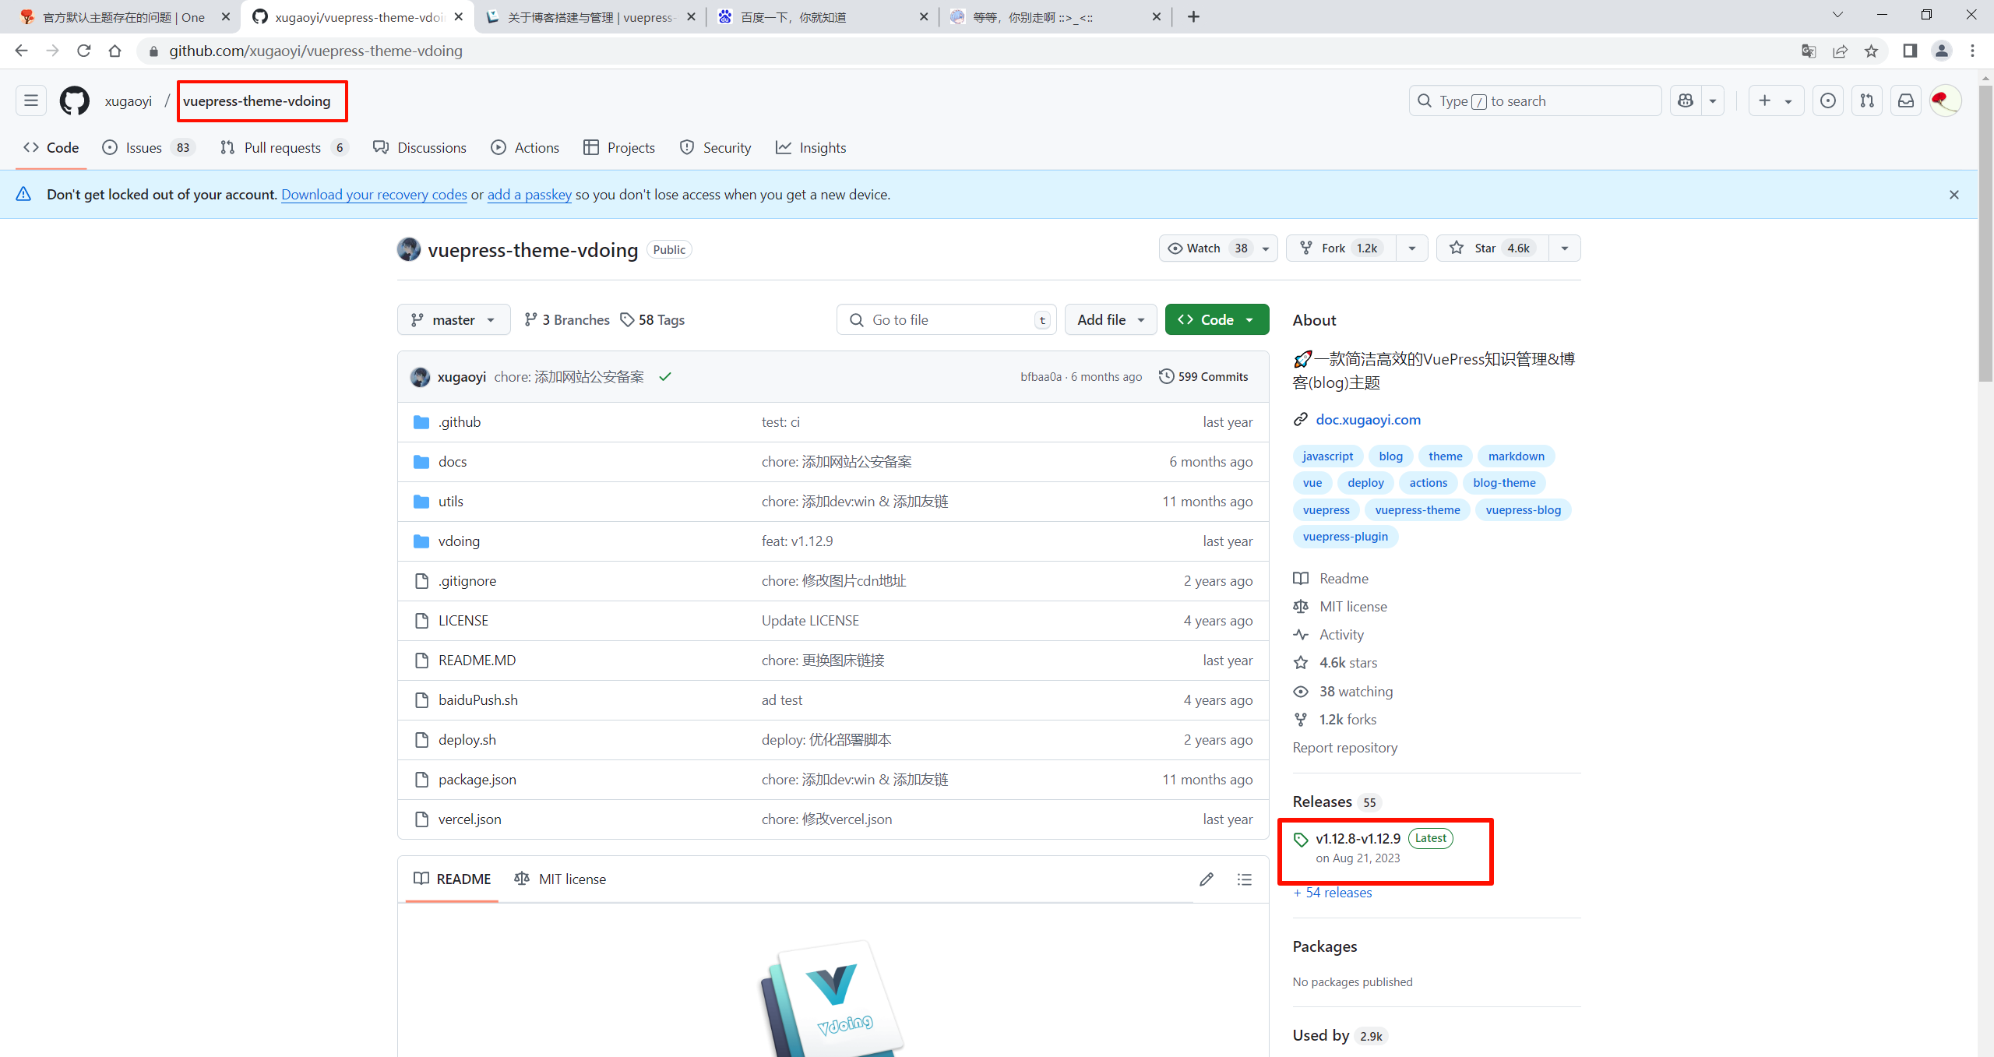View the 3 Branches link
1994x1057 pixels.
566,319
